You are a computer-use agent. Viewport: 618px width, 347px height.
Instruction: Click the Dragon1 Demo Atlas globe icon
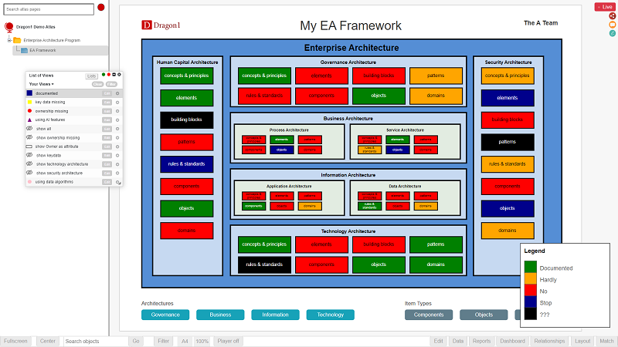coord(8,27)
